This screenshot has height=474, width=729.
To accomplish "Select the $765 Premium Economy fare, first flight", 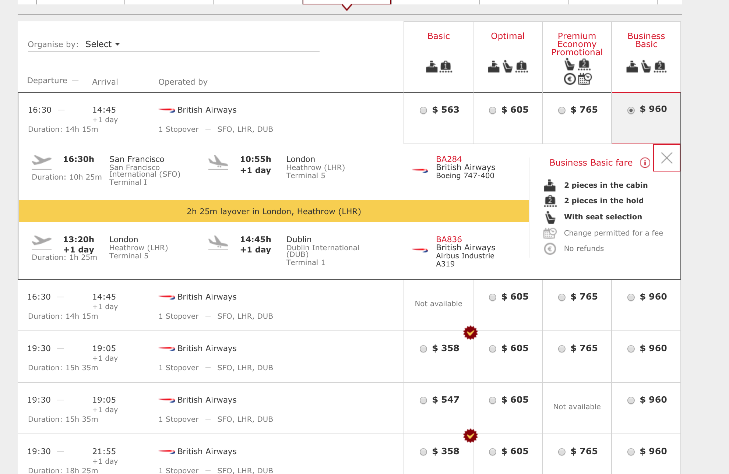I will coord(562,110).
